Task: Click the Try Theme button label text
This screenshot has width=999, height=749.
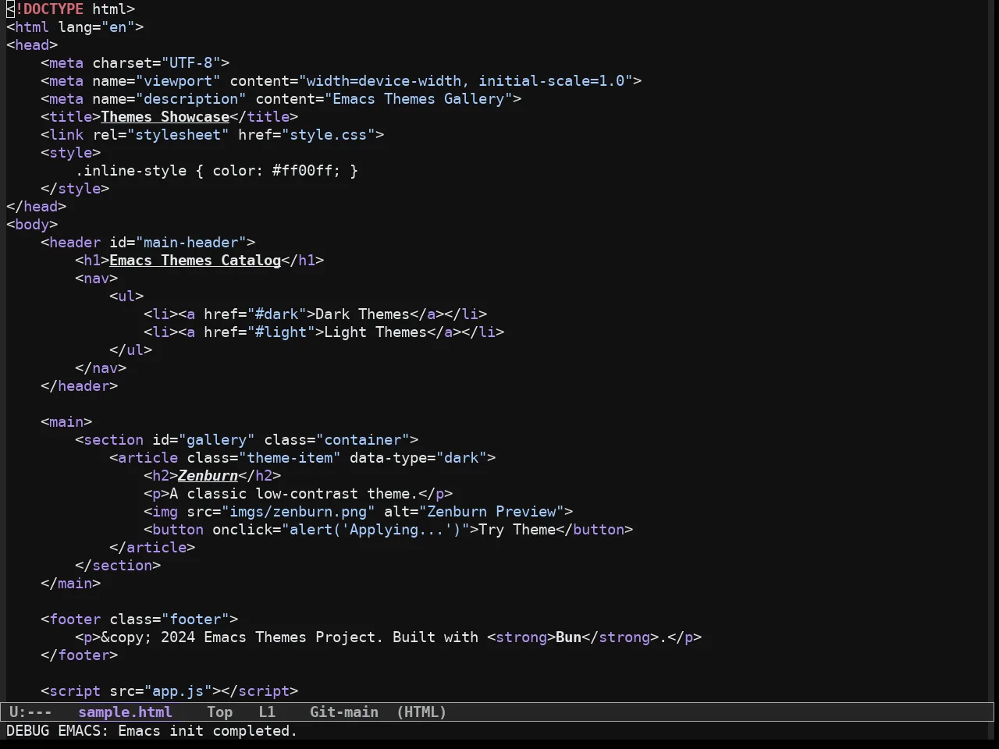Action: coord(517,530)
